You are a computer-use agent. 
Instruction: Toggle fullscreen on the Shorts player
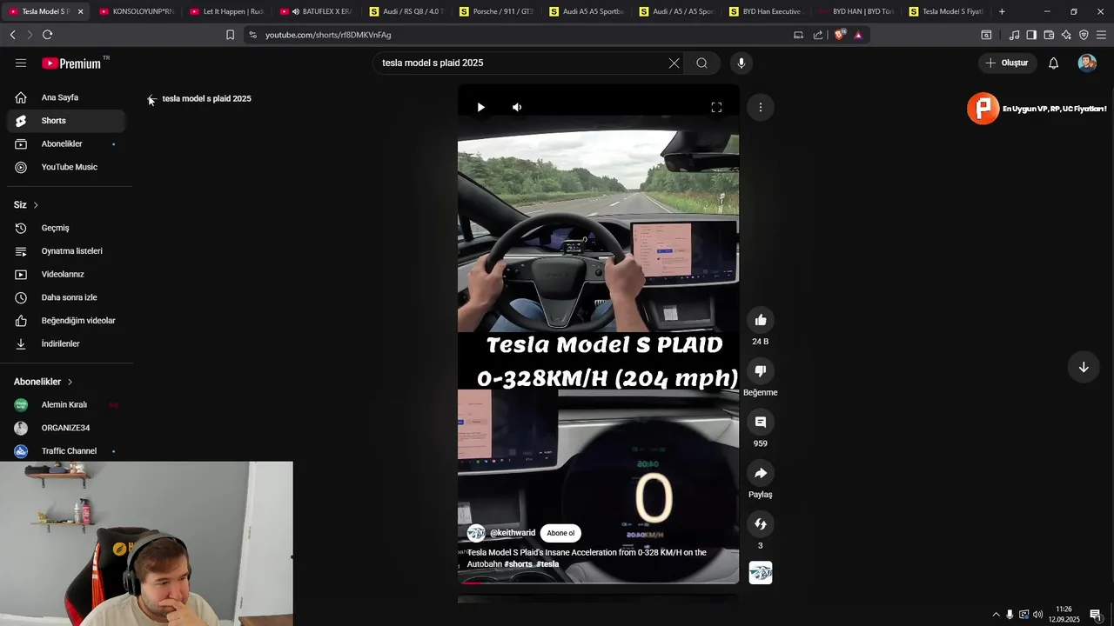point(716,107)
